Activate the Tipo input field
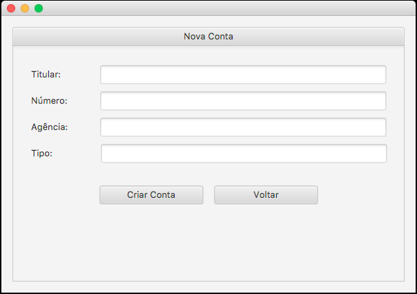The width and height of the screenshot is (417, 294). (244, 154)
